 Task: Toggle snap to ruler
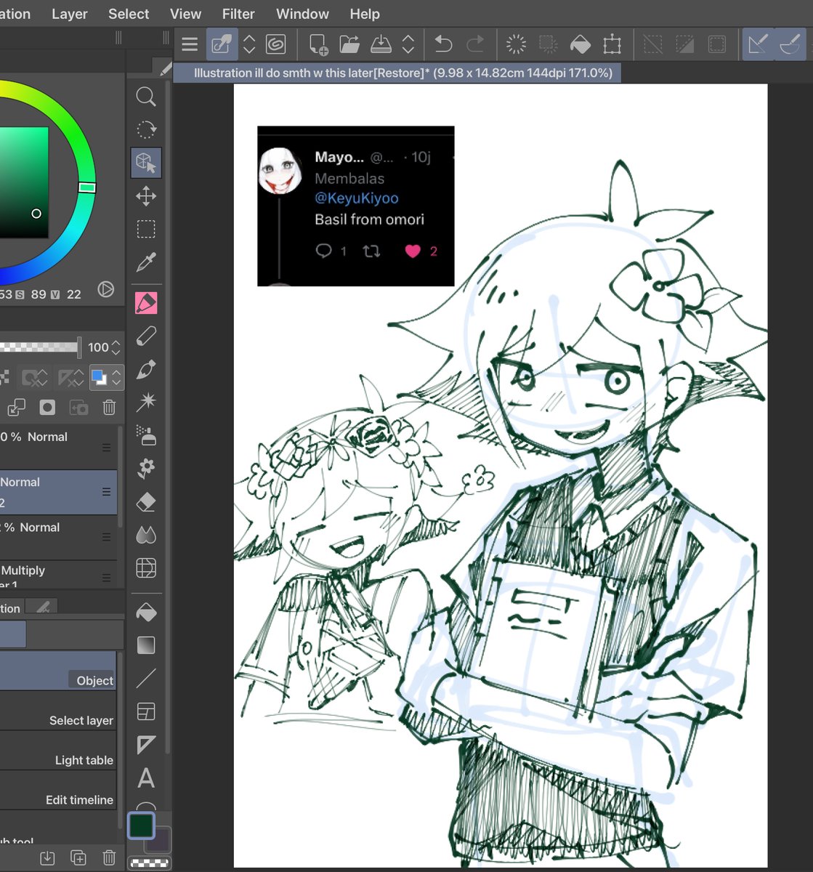(x=758, y=45)
